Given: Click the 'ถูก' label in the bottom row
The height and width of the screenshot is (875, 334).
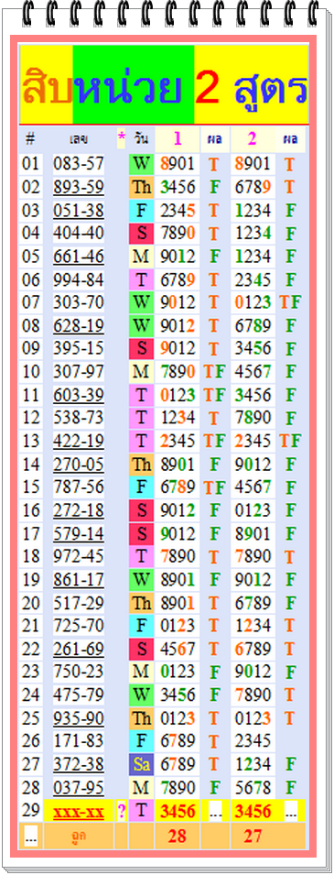Looking at the screenshot, I should click(x=79, y=836).
